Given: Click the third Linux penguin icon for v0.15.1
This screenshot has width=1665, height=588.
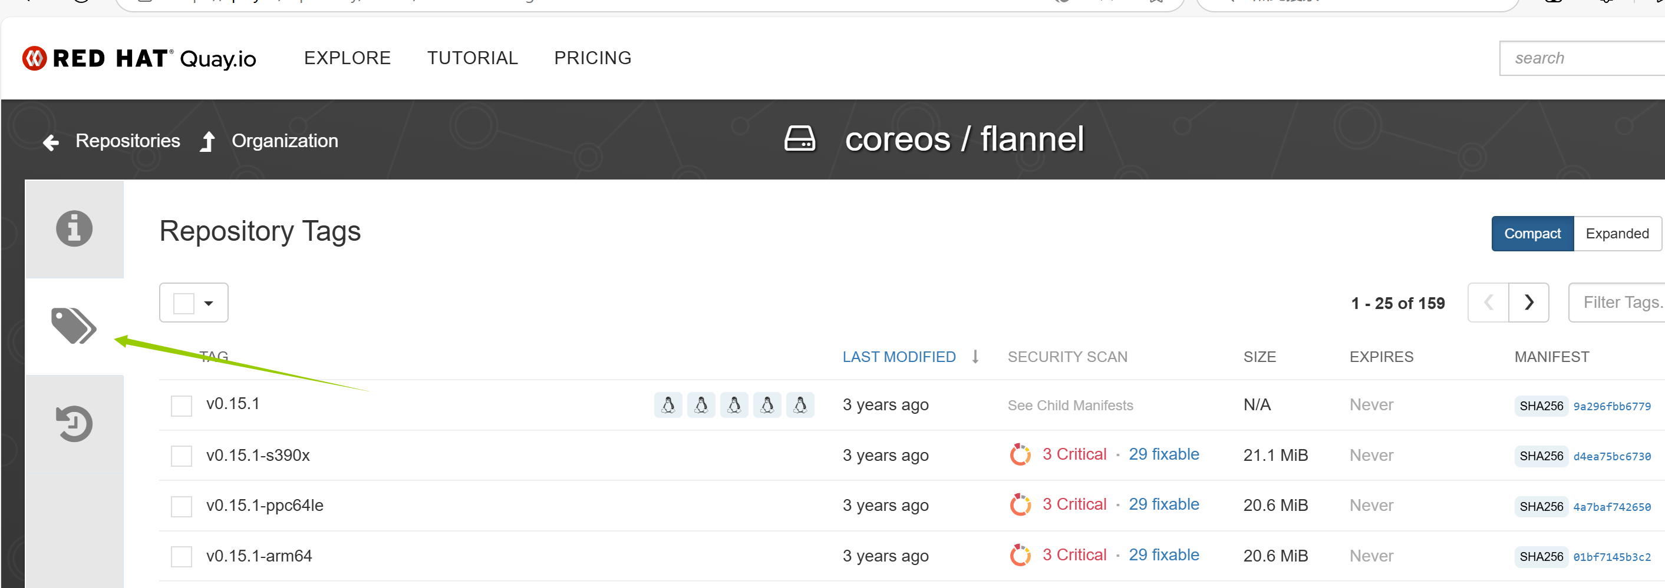Looking at the screenshot, I should point(734,405).
